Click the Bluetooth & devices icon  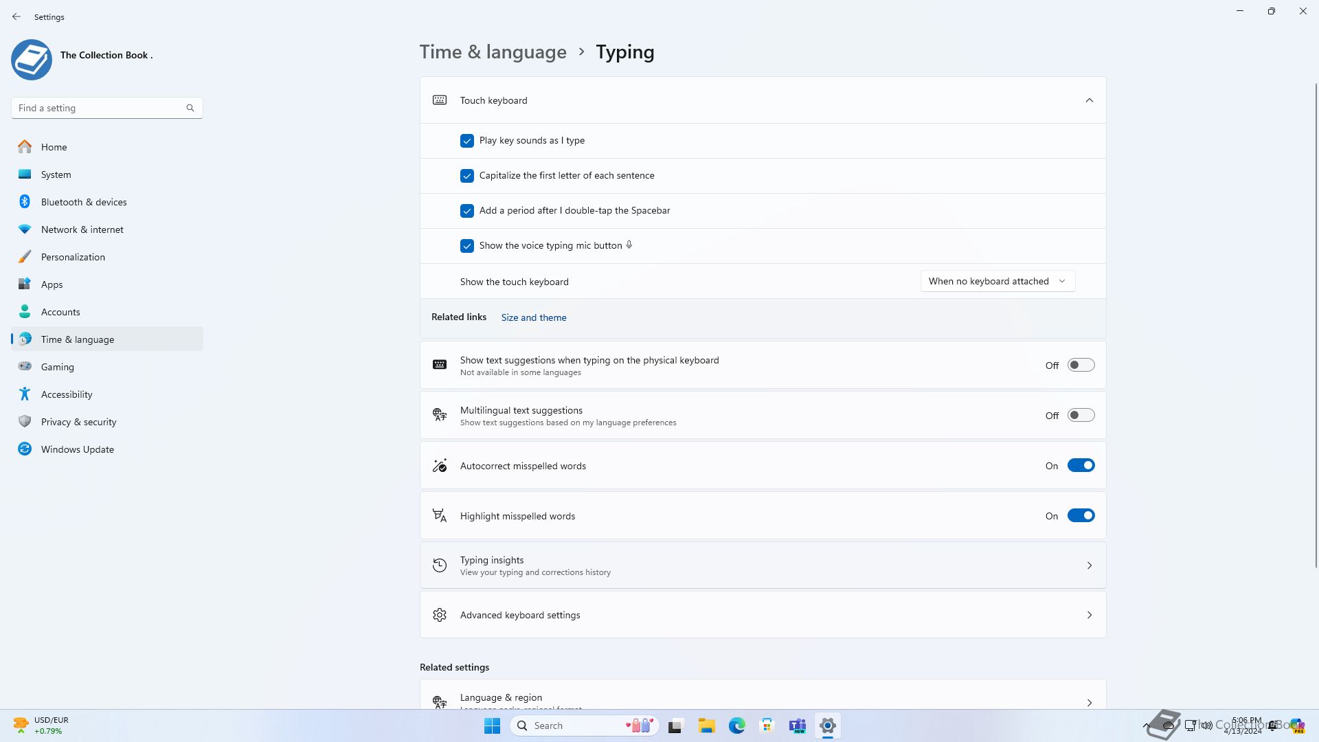pyautogui.click(x=25, y=202)
